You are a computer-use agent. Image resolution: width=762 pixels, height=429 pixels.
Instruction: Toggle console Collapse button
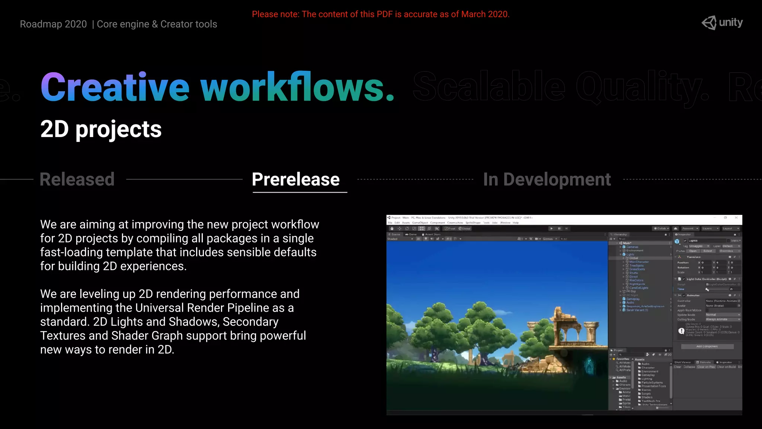tap(689, 367)
